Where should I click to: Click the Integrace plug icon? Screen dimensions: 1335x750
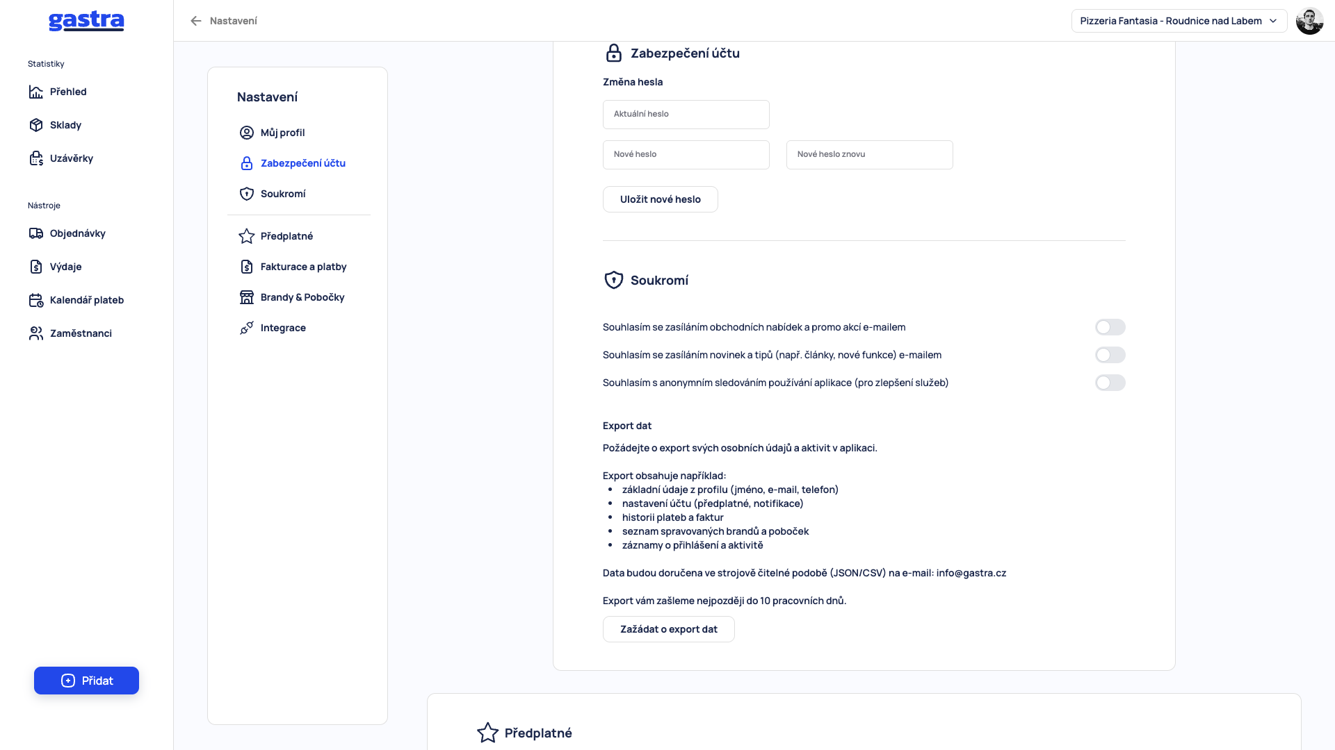[x=247, y=328]
